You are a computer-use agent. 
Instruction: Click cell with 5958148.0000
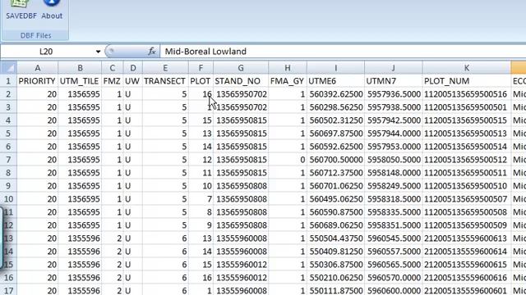click(393, 173)
